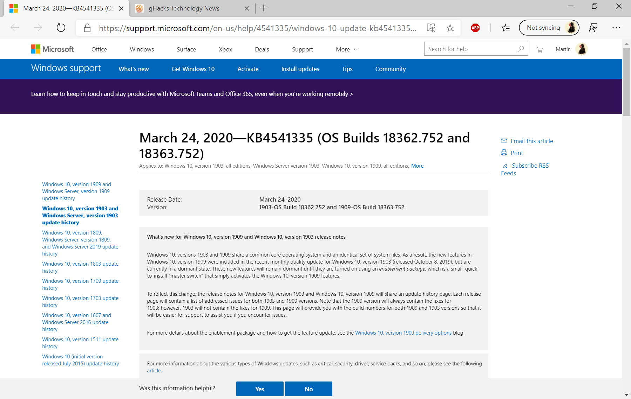Open Windows 10 initial version update history
This screenshot has width=631, height=399.
coord(80,360)
